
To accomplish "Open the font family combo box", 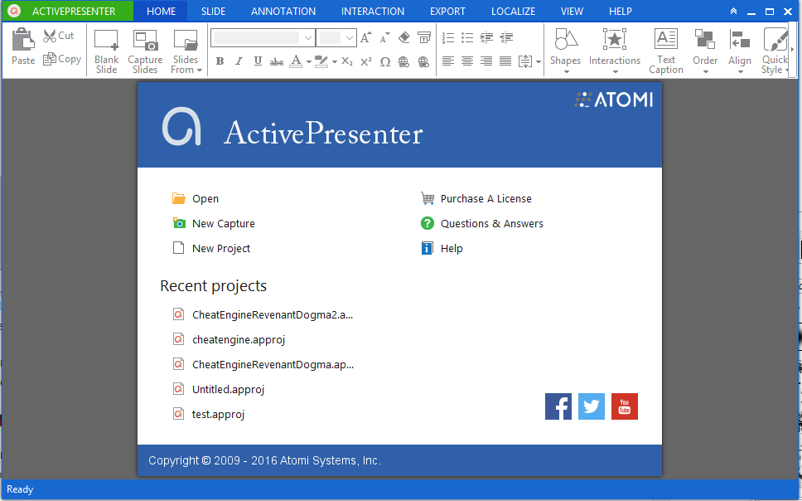I will [x=263, y=37].
